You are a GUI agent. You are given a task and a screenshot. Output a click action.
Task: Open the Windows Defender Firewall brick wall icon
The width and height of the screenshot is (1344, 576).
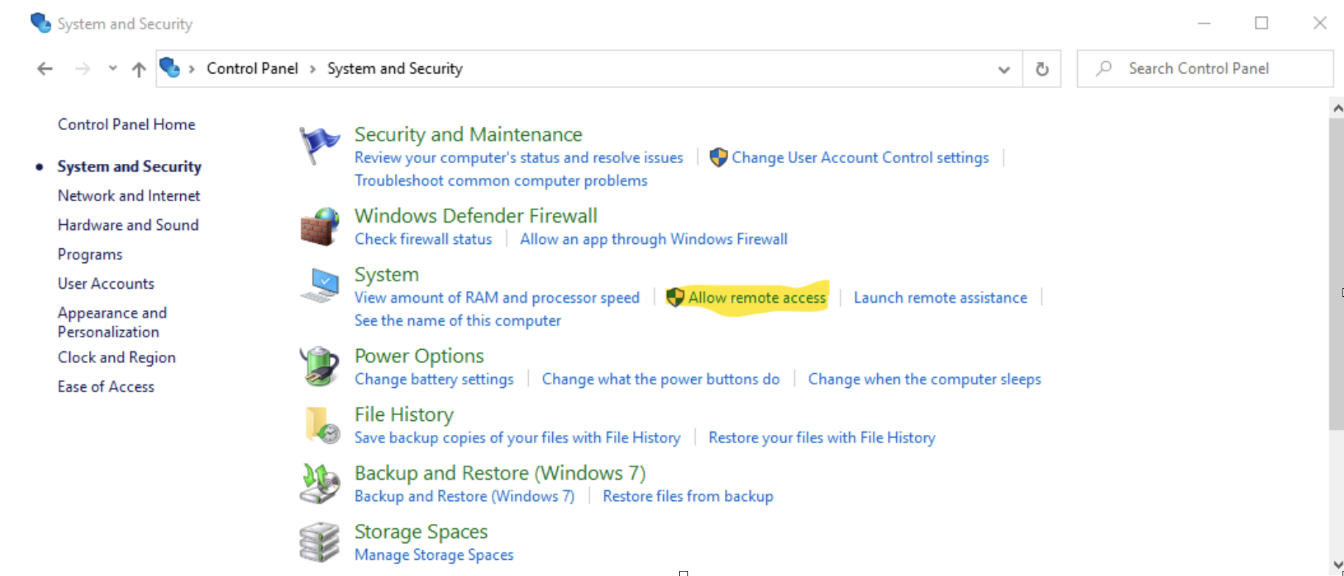pyautogui.click(x=320, y=226)
